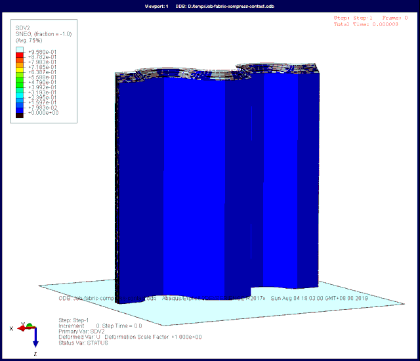Select the Viewport: 1 title bar
420x361 pixels.
click(210, 6)
